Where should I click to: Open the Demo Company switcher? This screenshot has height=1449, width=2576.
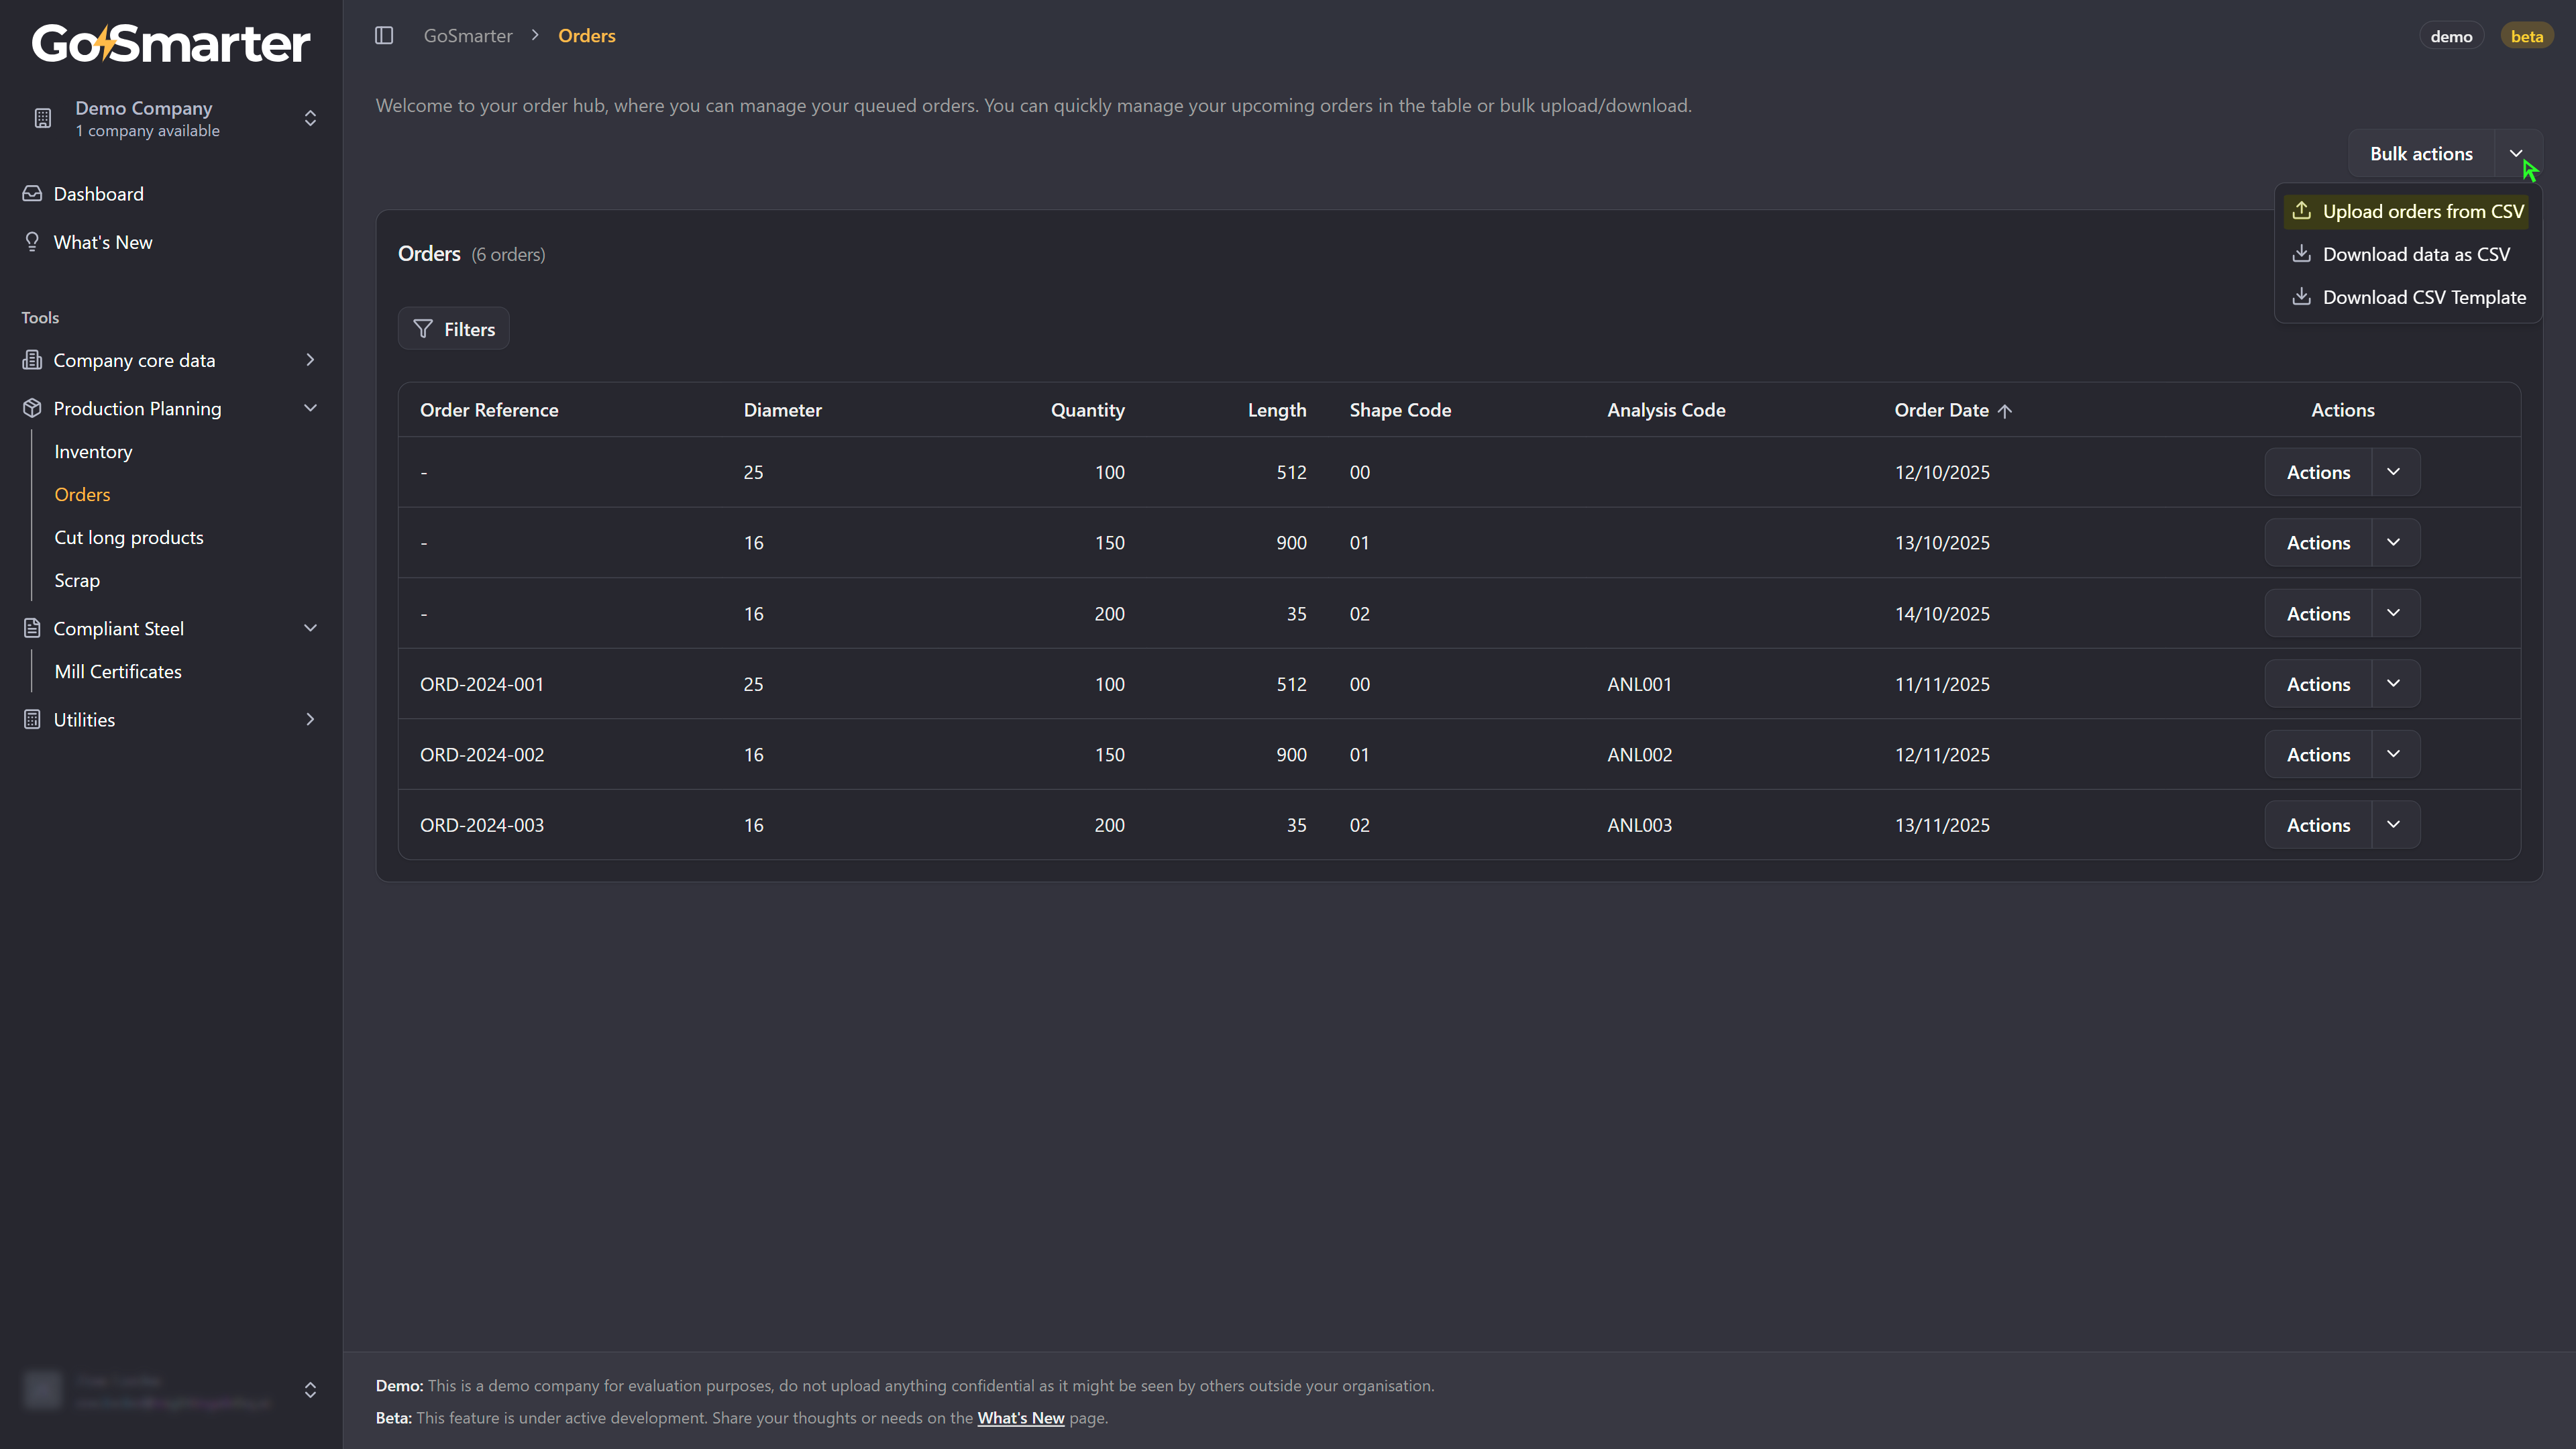(x=310, y=118)
